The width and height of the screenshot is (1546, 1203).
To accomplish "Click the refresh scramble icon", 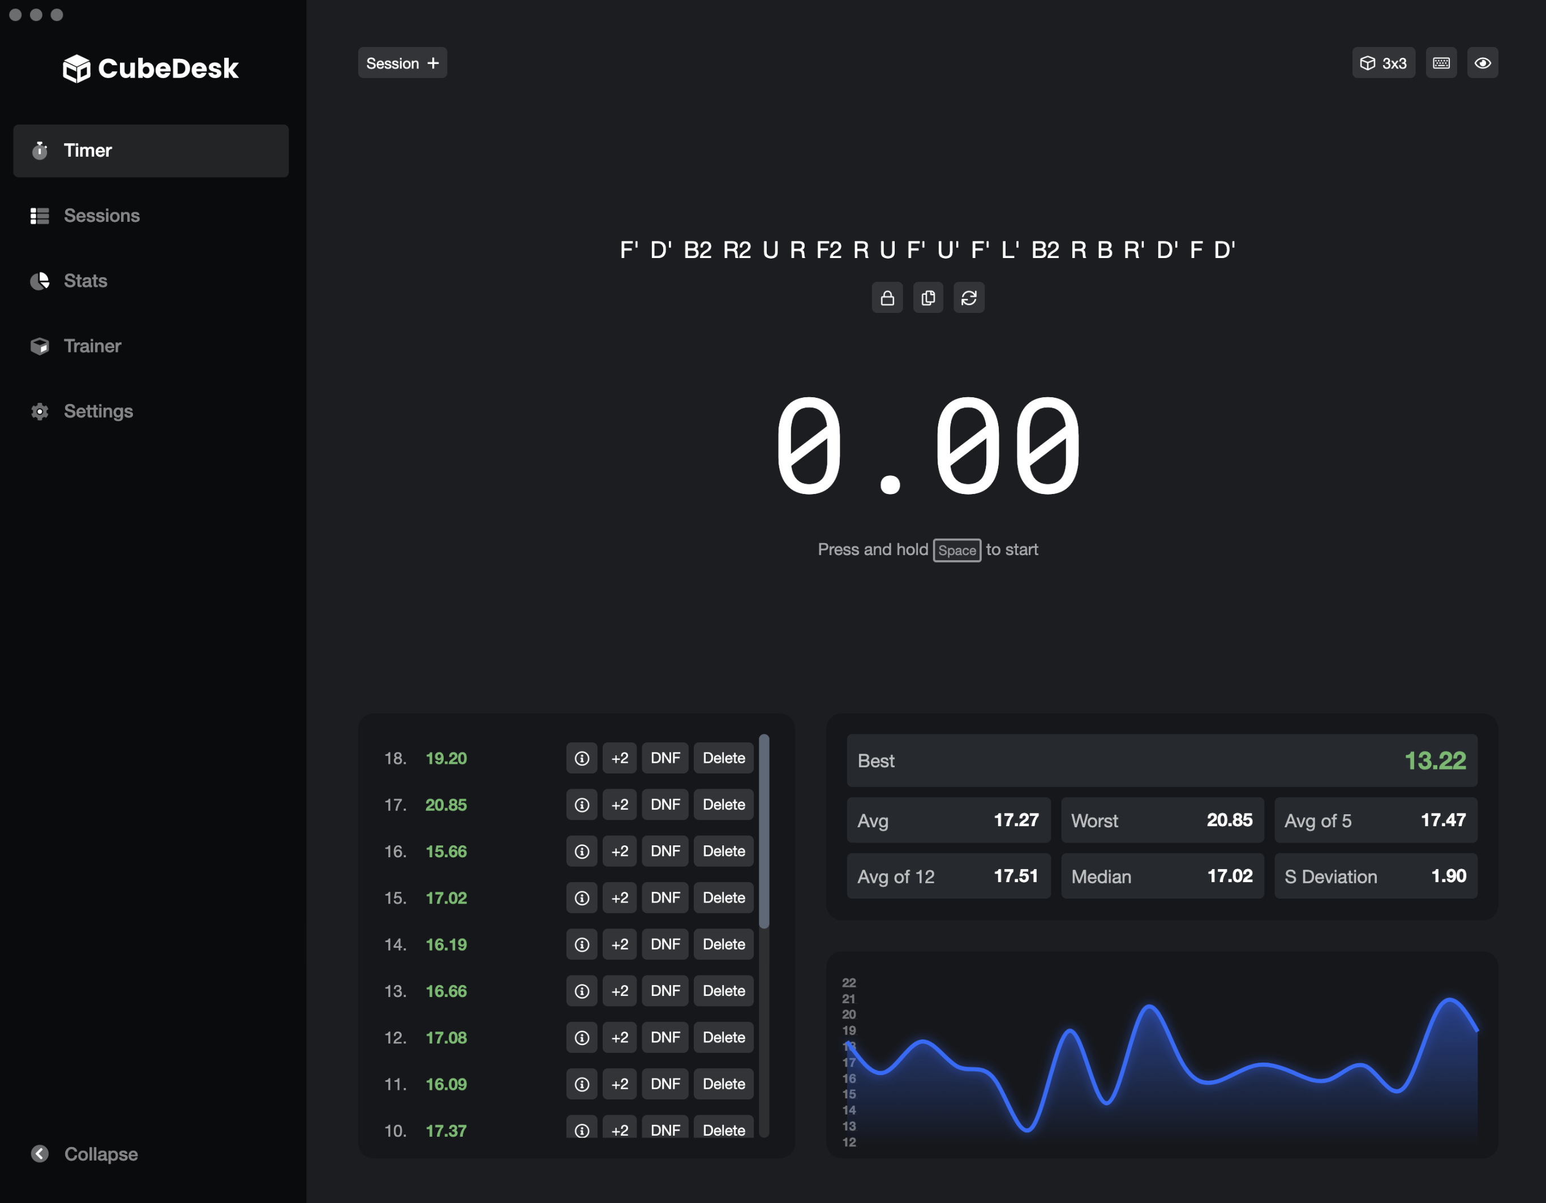I will [968, 297].
